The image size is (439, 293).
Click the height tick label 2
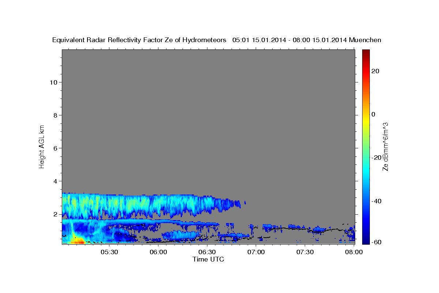point(56,214)
